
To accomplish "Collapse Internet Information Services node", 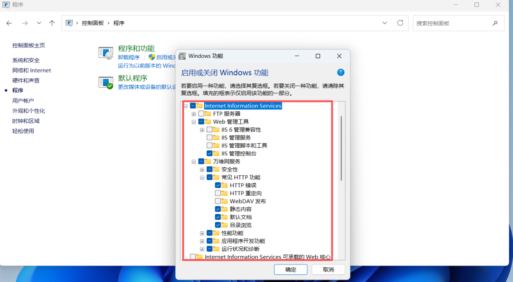I will pyautogui.click(x=186, y=106).
